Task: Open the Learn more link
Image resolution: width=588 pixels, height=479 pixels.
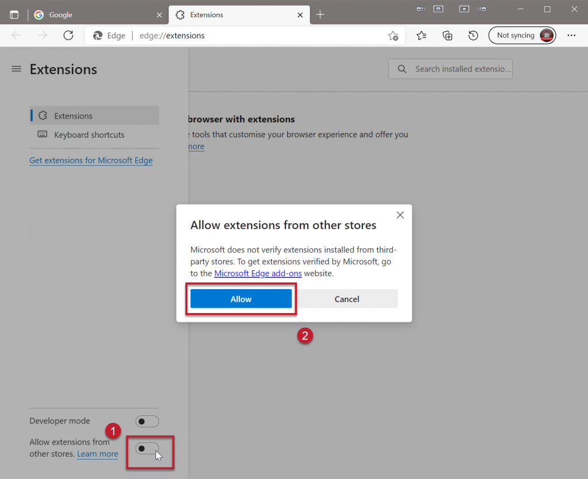Action: [x=98, y=454]
